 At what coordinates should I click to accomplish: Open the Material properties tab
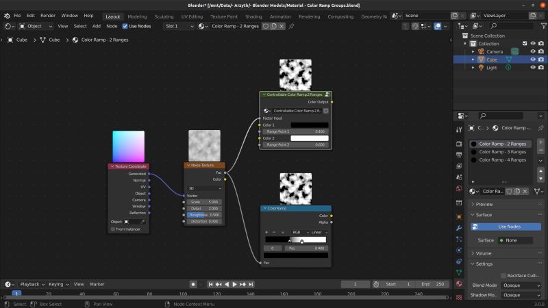point(459,283)
